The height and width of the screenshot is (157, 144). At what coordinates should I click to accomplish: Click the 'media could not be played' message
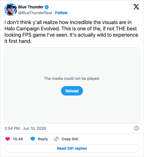pyautogui.click(x=72, y=78)
